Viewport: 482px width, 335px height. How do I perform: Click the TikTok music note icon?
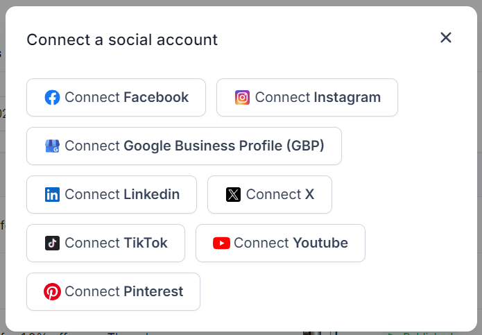[52, 243]
